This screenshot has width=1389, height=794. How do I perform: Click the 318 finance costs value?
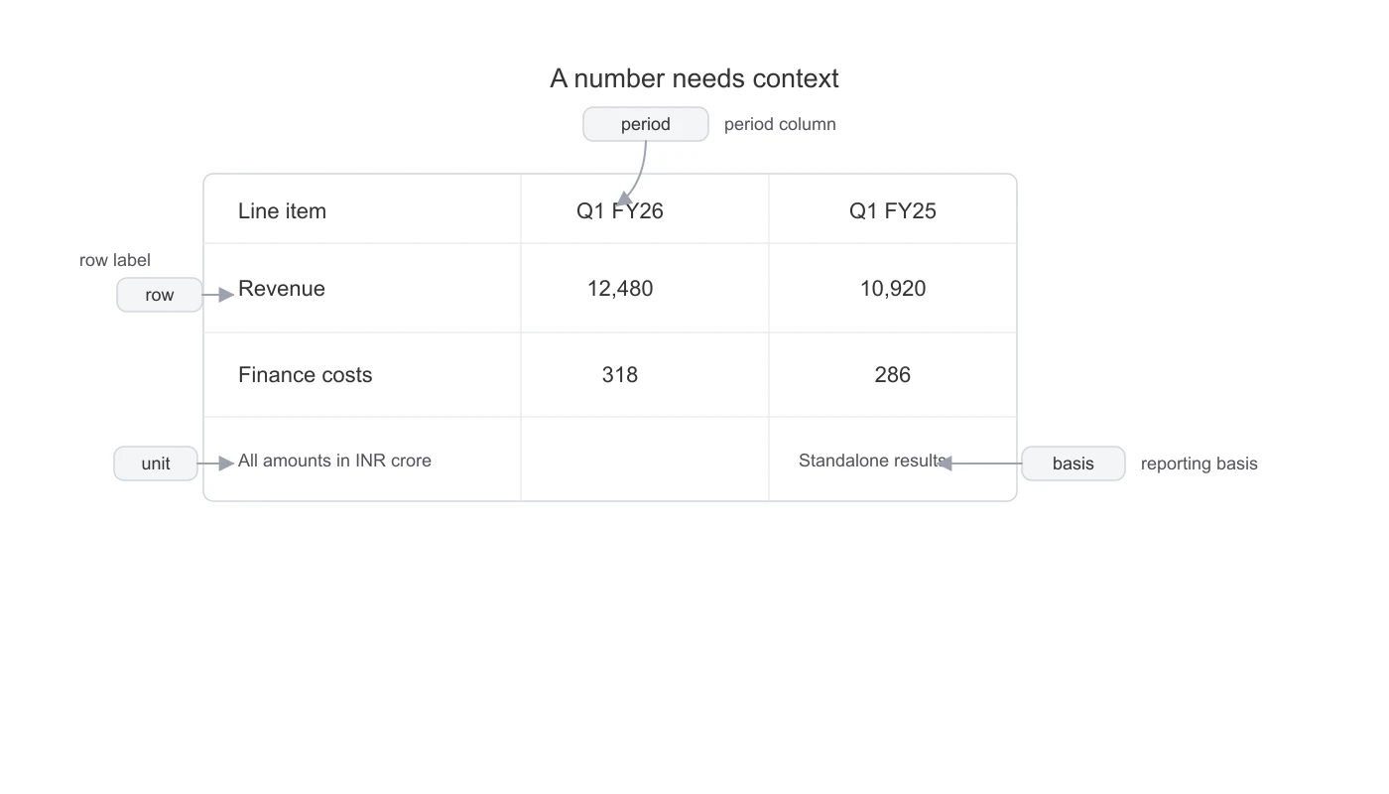pyautogui.click(x=620, y=375)
